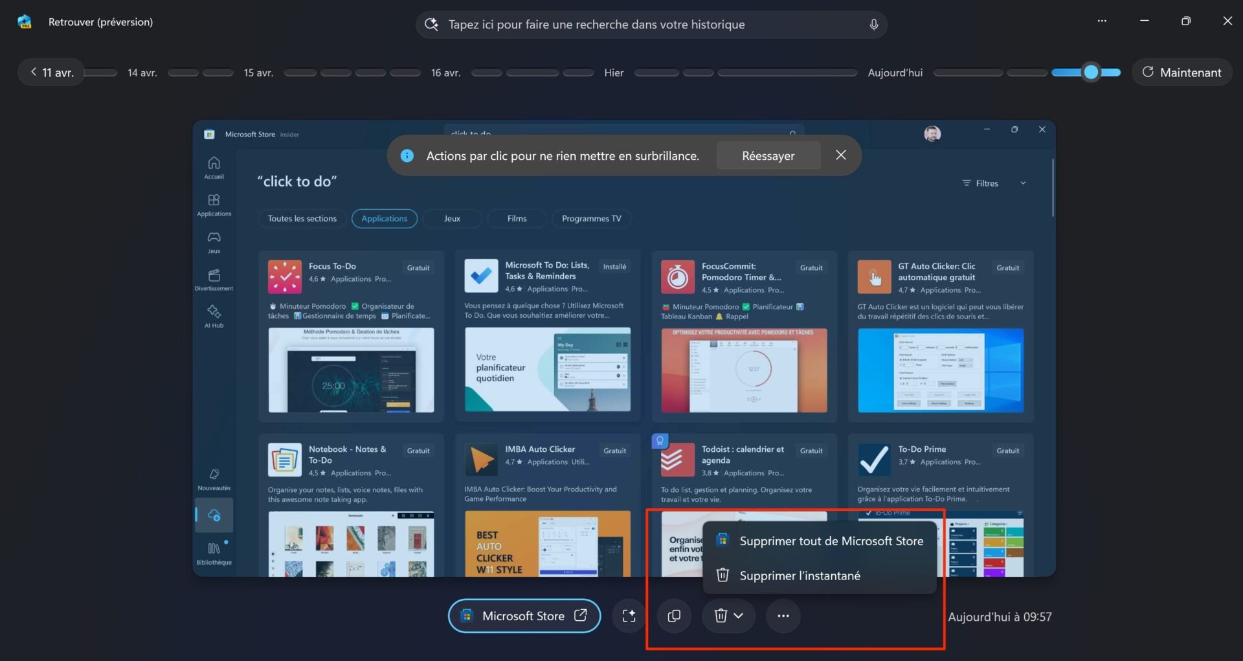The height and width of the screenshot is (661, 1243).
Task: Click the Recall app icon in title bar
Action: click(25, 21)
